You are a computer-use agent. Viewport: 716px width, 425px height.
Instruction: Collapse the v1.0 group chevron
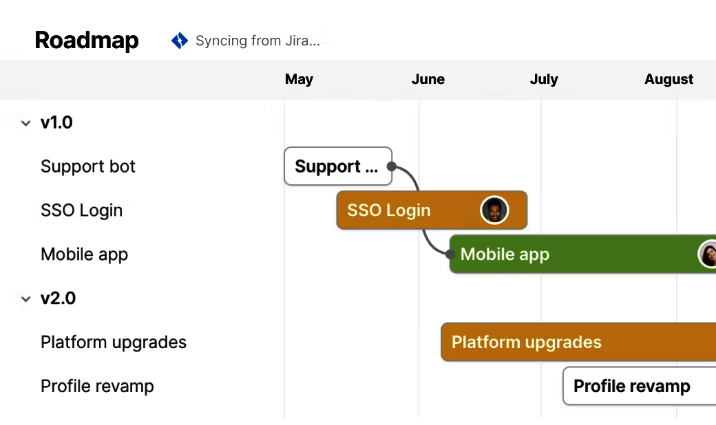[26, 123]
